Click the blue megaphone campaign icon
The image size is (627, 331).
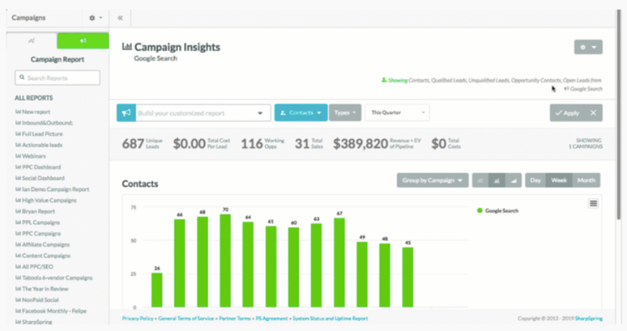coord(126,113)
